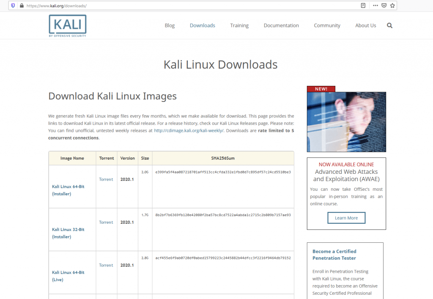Open the Blog navigation item
Screen dimensions: 433x299
[170, 25]
